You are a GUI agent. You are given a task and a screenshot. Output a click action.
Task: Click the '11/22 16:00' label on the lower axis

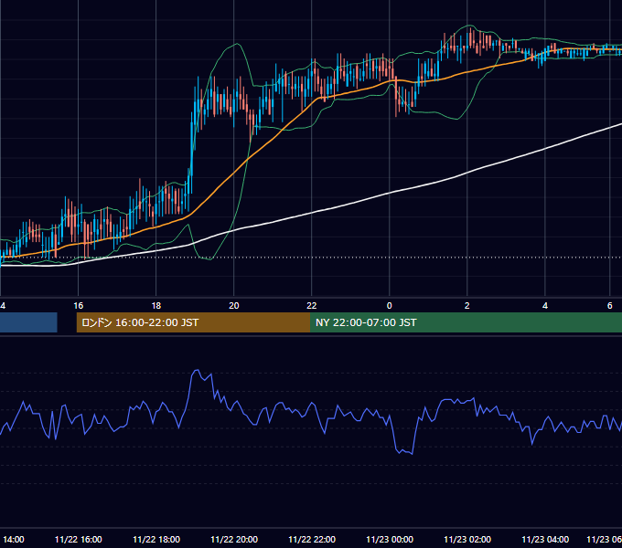coord(78,540)
